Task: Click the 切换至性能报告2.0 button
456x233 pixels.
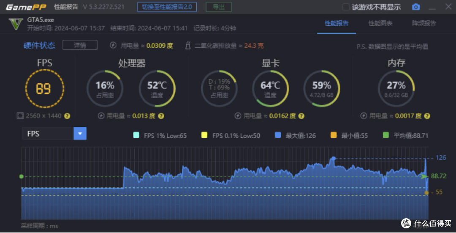Action: (167, 7)
